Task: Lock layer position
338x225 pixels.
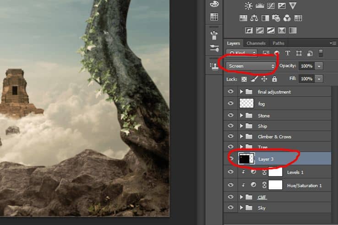Action: tap(264, 79)
